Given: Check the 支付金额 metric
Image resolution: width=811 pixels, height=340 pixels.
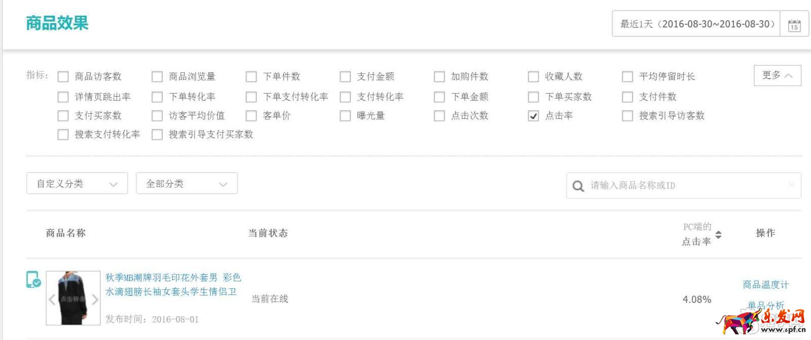Looking at the screenshot, I should 345,77.
